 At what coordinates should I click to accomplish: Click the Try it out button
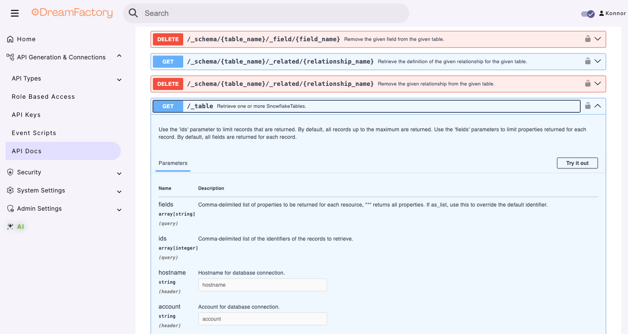point(577,163)
